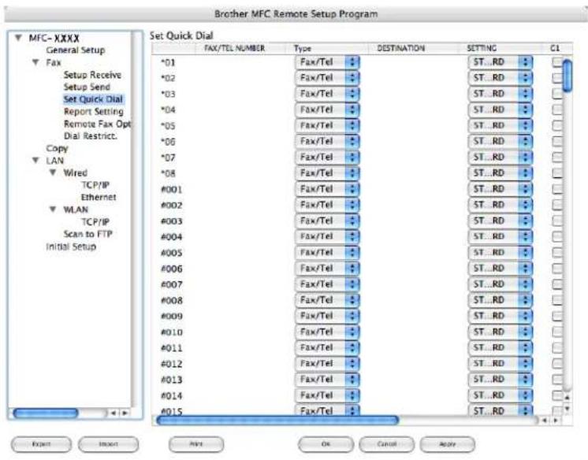
Task: Click the Export button
Action: tap(41, 444)
